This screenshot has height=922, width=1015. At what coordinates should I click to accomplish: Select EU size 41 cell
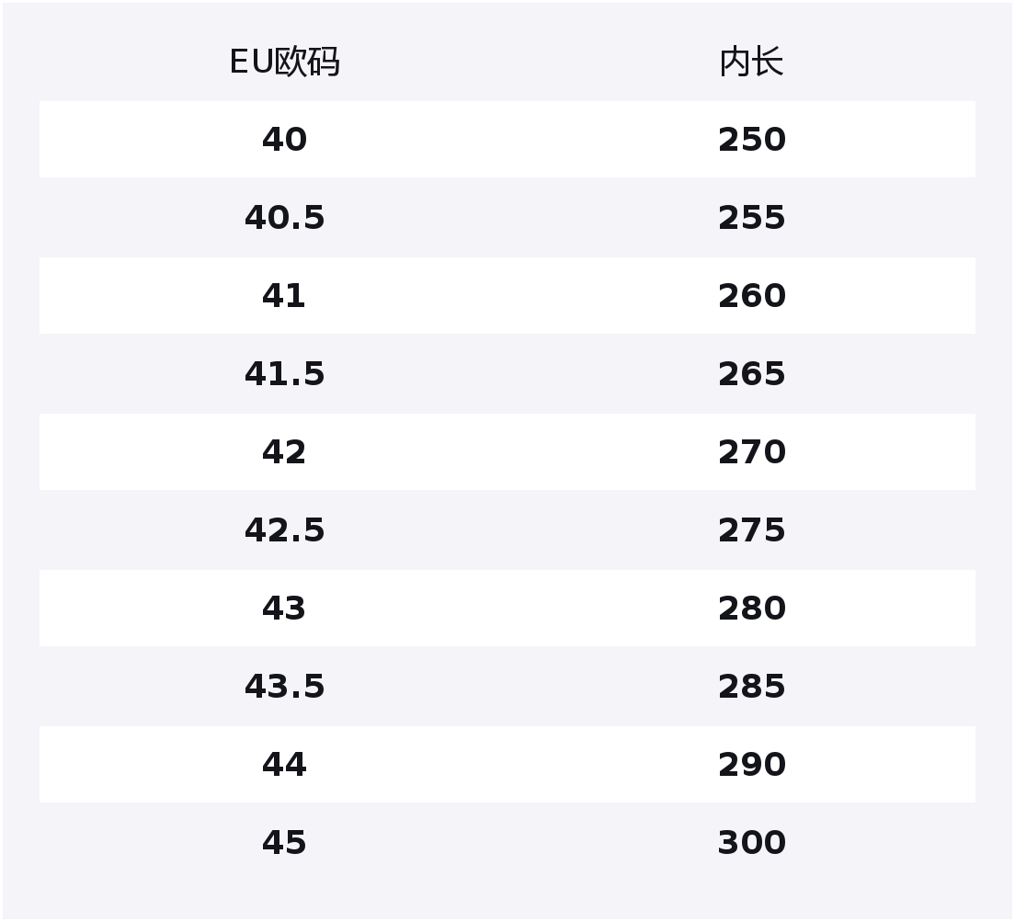click(284, 296)
